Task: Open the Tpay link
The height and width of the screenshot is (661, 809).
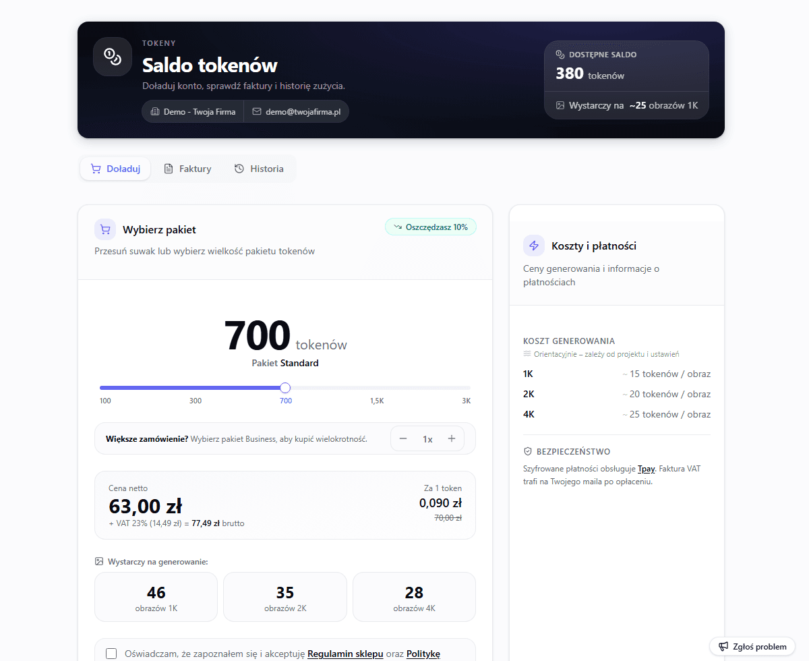Action: click(x=646, y=468)
